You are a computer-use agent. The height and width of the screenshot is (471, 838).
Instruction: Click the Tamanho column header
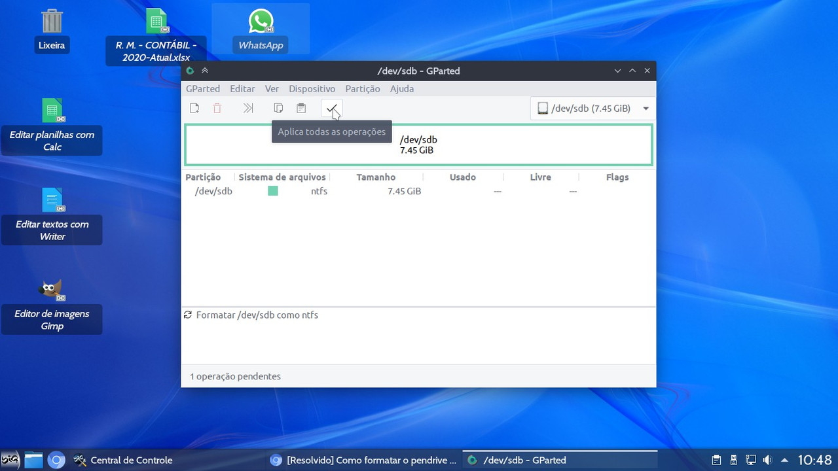pyautogui.click(x=376, y=177)
